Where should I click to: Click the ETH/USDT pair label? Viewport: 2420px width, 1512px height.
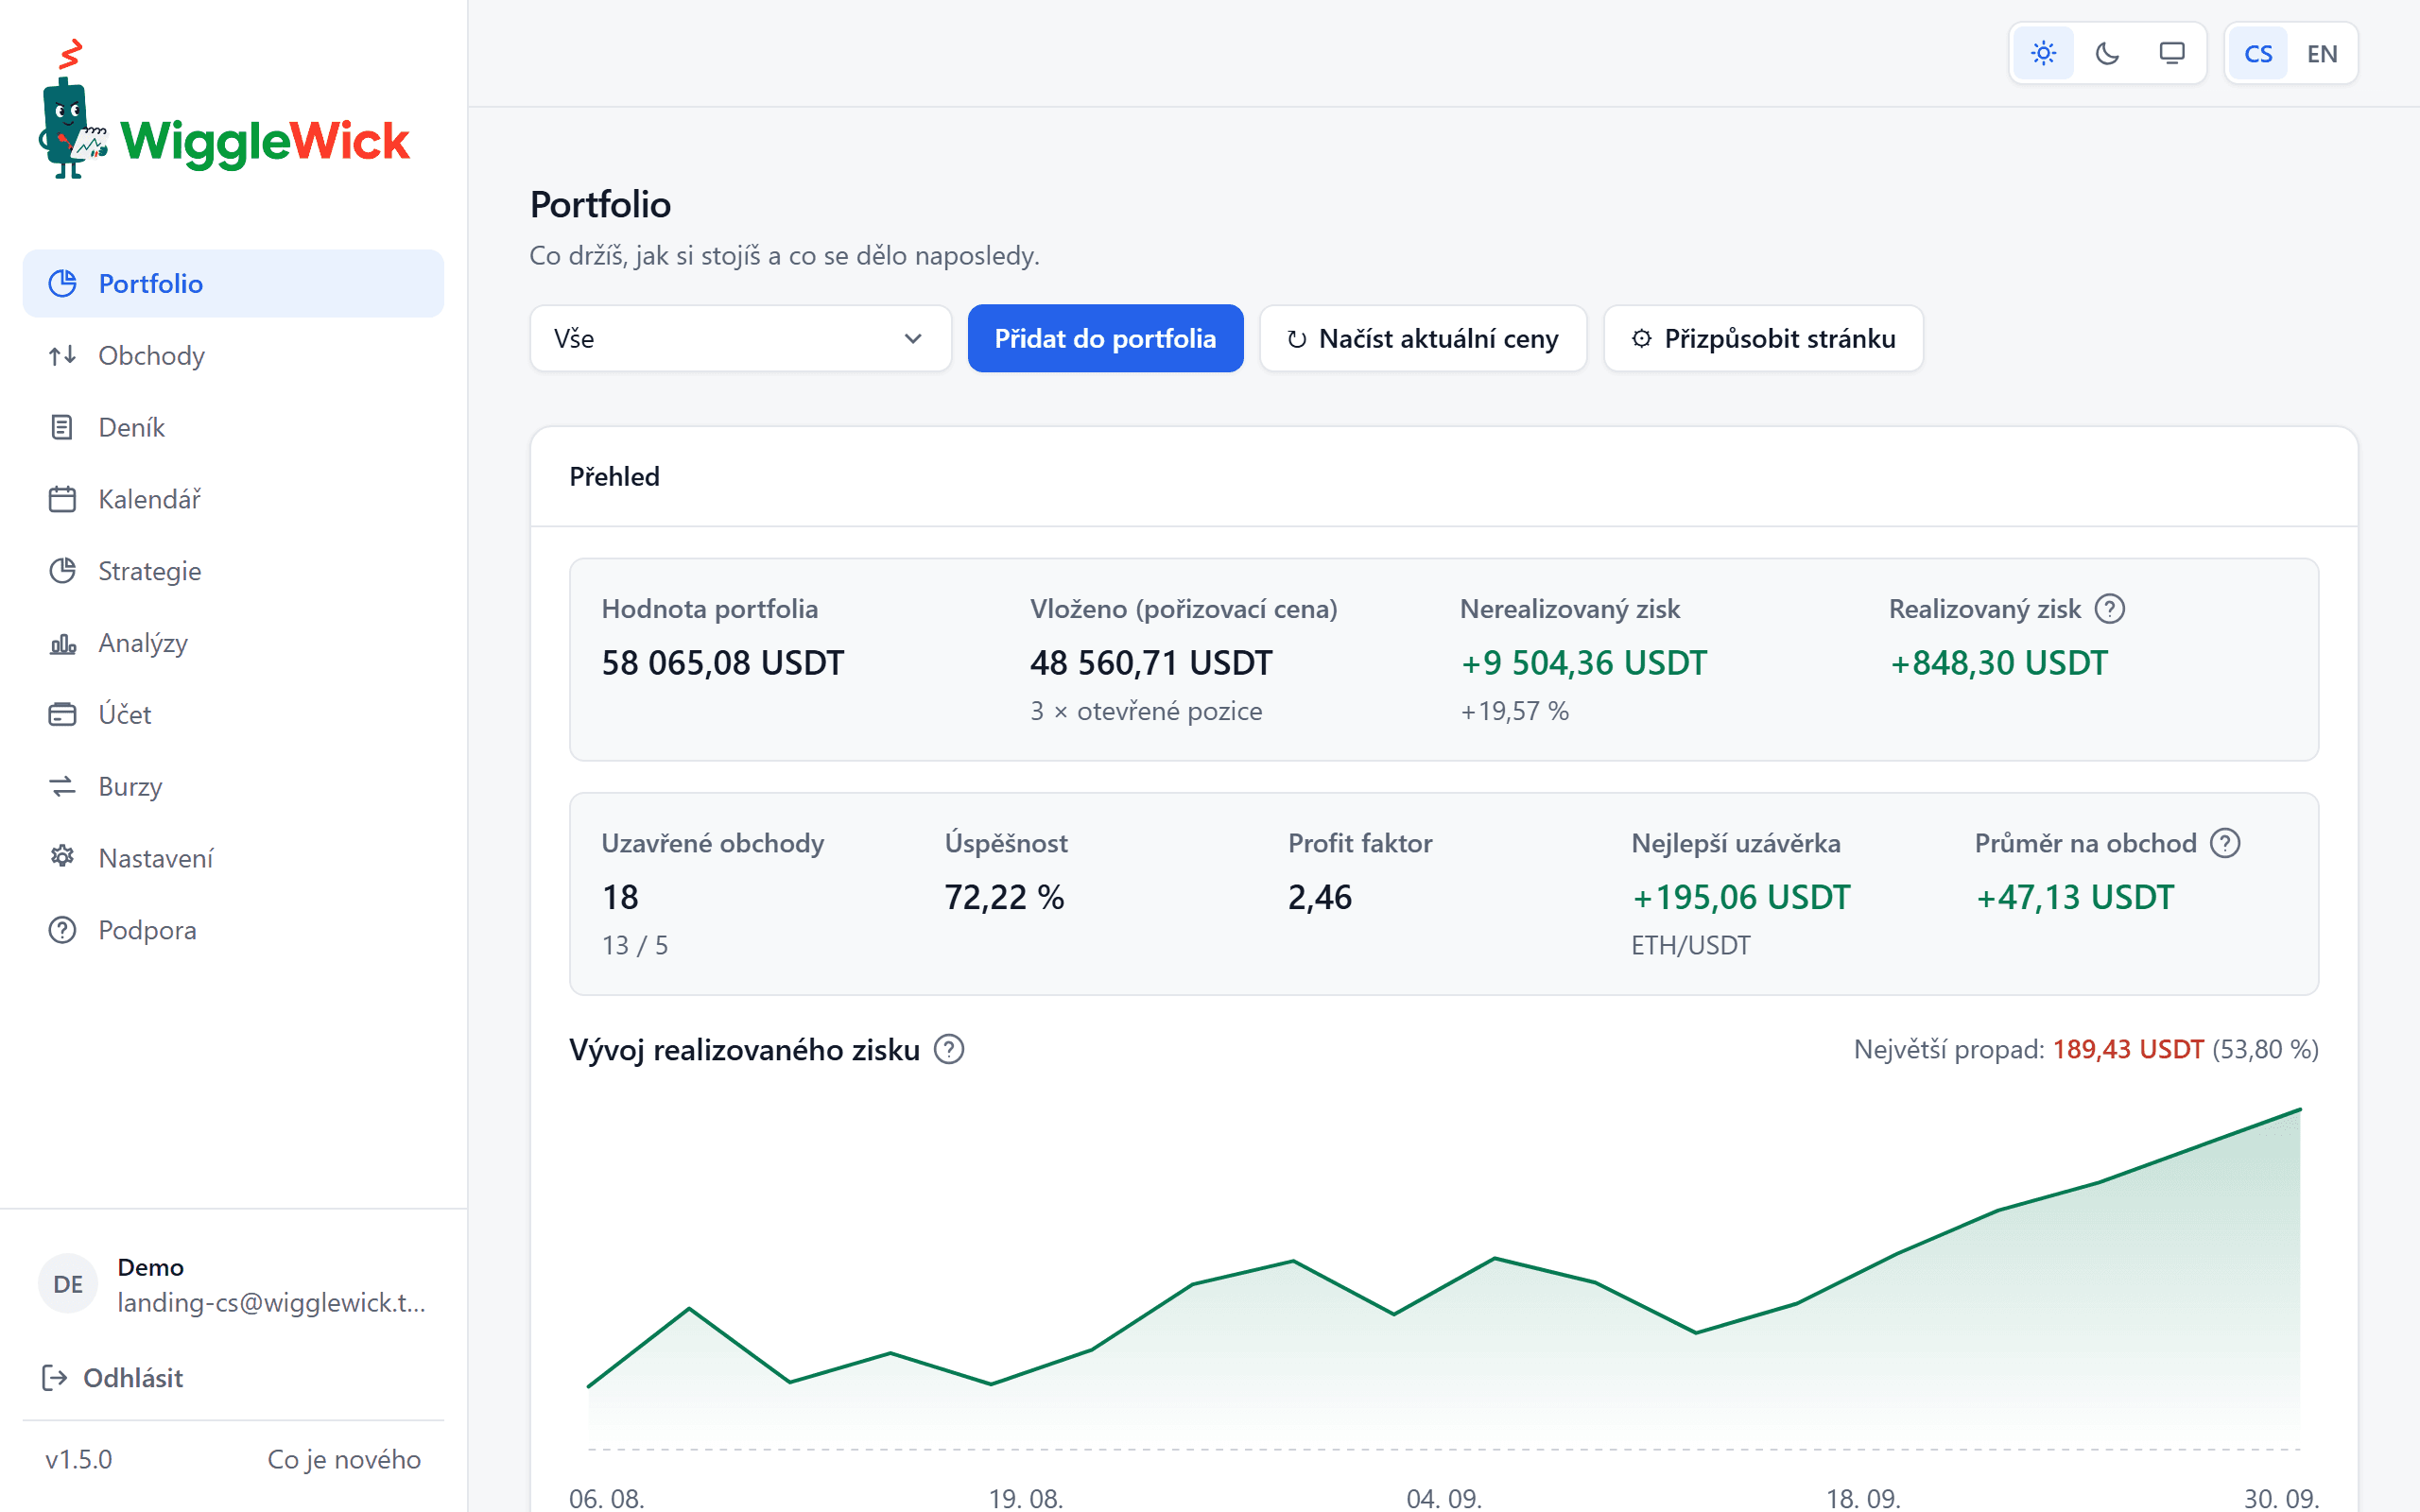click(1690, 945)
